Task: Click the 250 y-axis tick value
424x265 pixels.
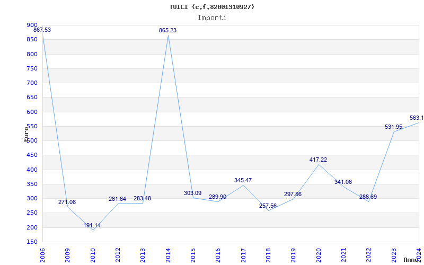Action: pos(32,213)
